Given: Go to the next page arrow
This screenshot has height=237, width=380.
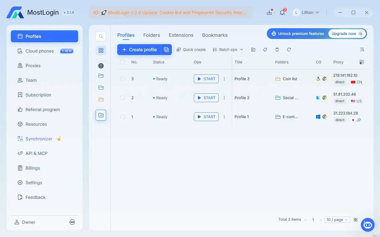Looking at the screenshot, I should [320, 220].
